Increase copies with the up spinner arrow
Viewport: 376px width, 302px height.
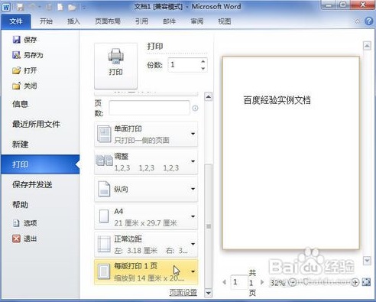pyautogui.click(x=203, y=61)
